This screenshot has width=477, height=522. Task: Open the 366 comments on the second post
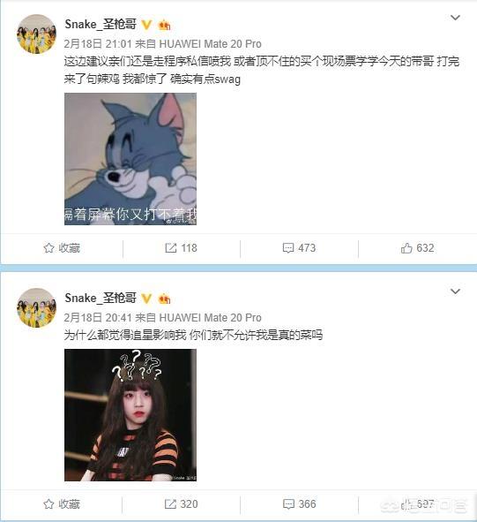coord(299,504)
